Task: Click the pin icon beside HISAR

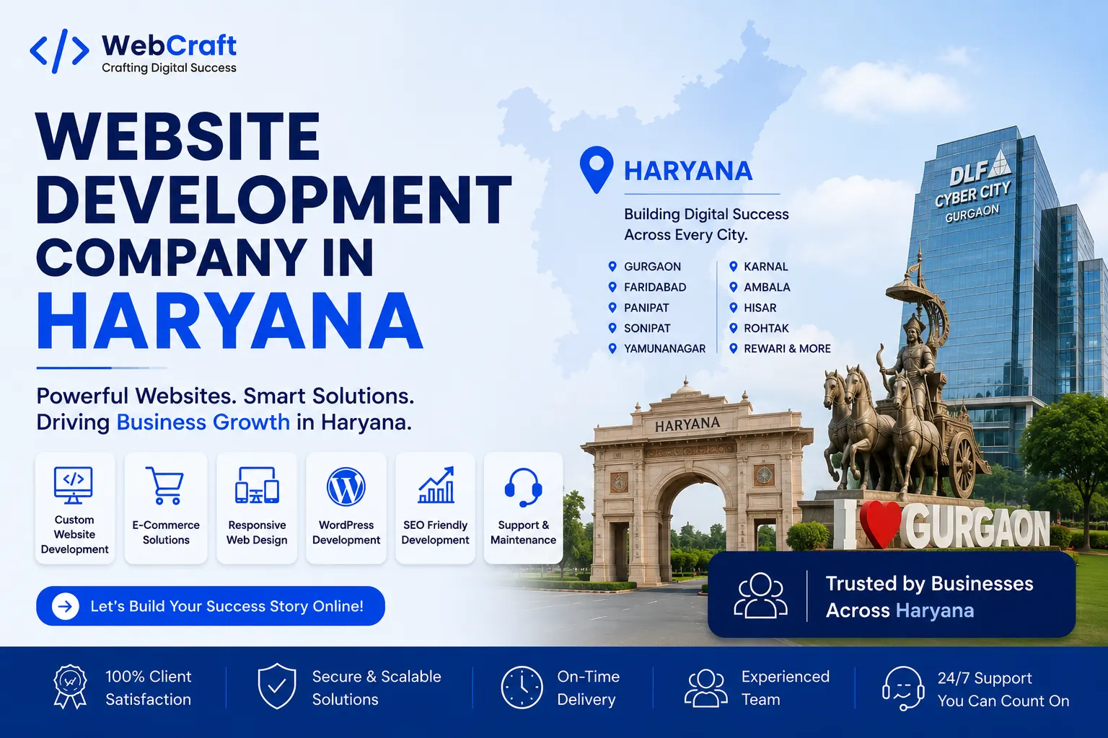Action: click(733, 307)
